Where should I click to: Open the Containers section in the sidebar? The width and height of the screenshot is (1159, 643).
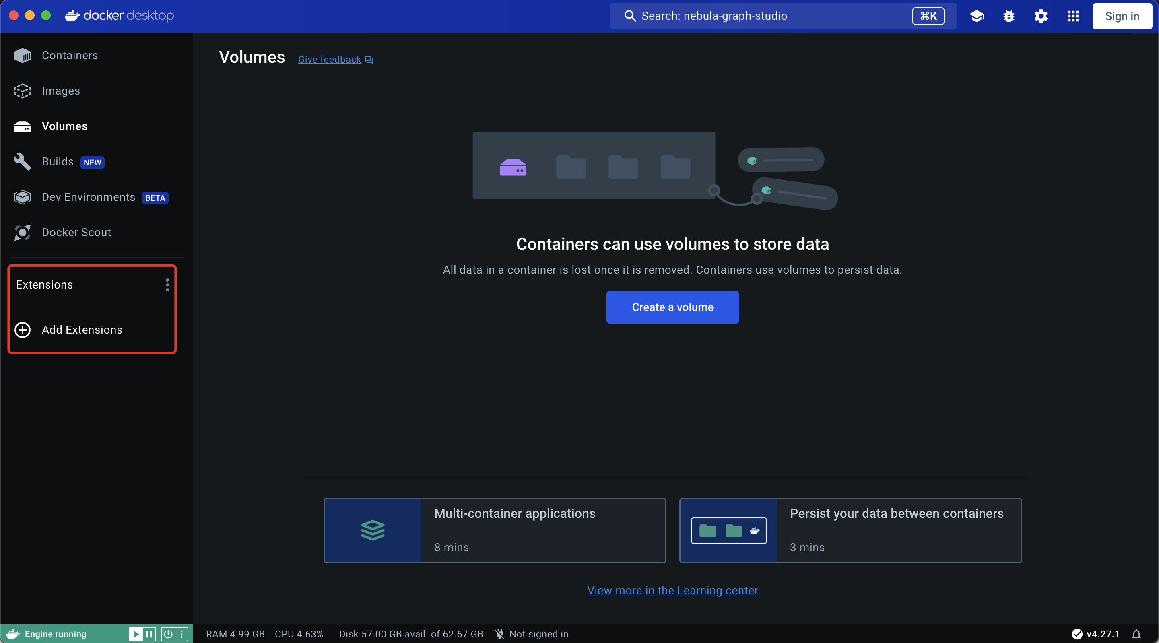pos(70,56)
